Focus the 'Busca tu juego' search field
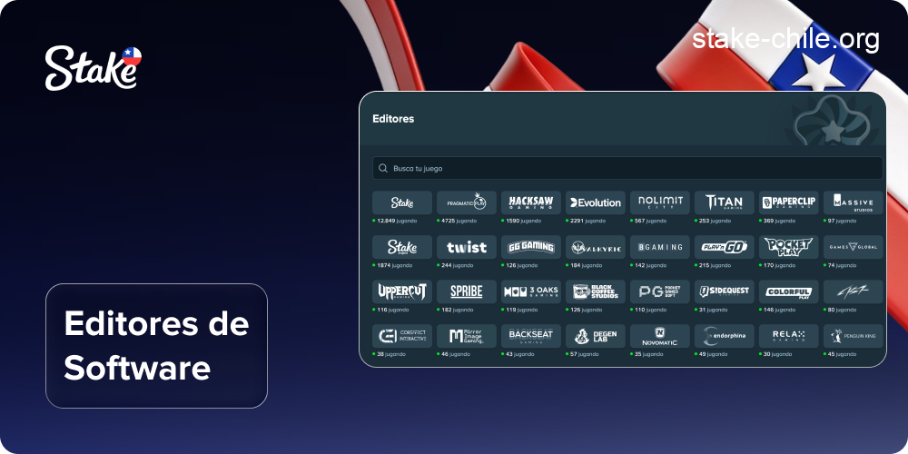This screenshot has height=454, width=908. click(627, 169)
